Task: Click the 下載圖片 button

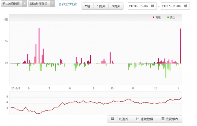Action: pyautogui.click(x=120, y=119)
